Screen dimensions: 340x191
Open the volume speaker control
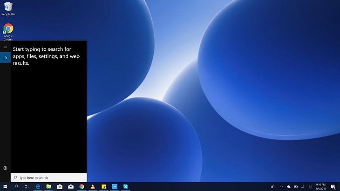point(310,187)
